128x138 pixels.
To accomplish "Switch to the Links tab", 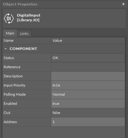I will click(x=24, y=34).
